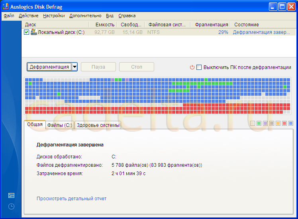Click the red legend color swatch
Viewport: 298px width, 219px height.
tap(284, 123)
